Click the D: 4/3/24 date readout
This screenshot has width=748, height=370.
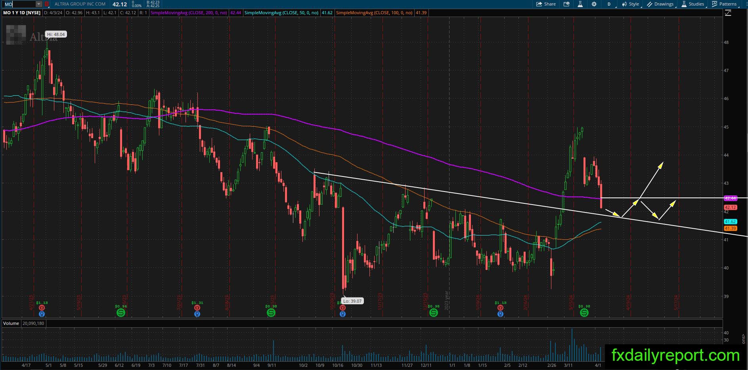click(53, 13)
